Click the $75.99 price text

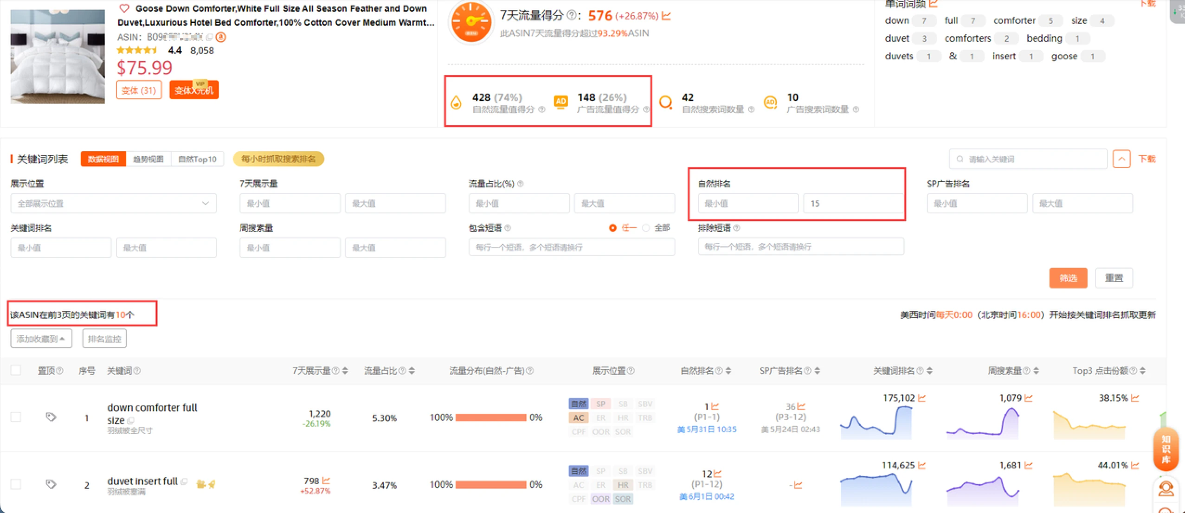coord(144,68)
